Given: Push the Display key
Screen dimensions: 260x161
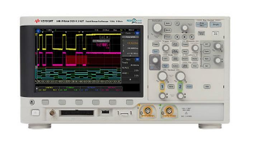Looking at the screenshot, I should (195, 59).
